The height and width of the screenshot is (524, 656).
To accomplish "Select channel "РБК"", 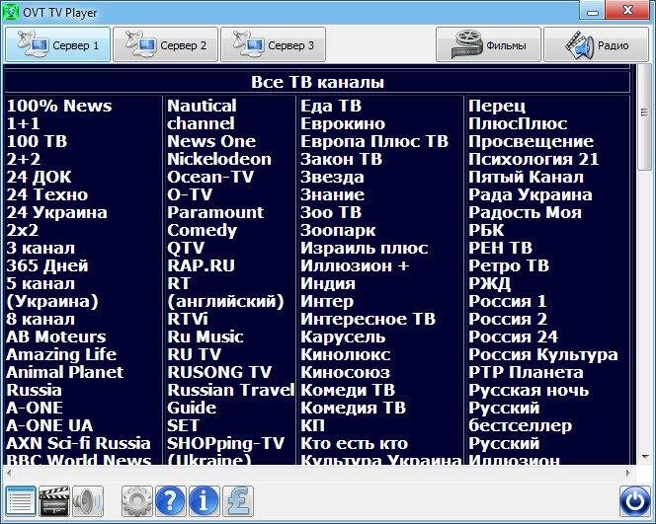I will (x=486, y=230).
